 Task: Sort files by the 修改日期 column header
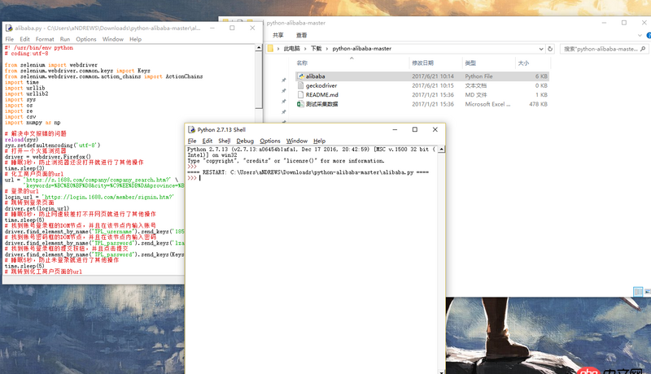click(x=422, y=63)
